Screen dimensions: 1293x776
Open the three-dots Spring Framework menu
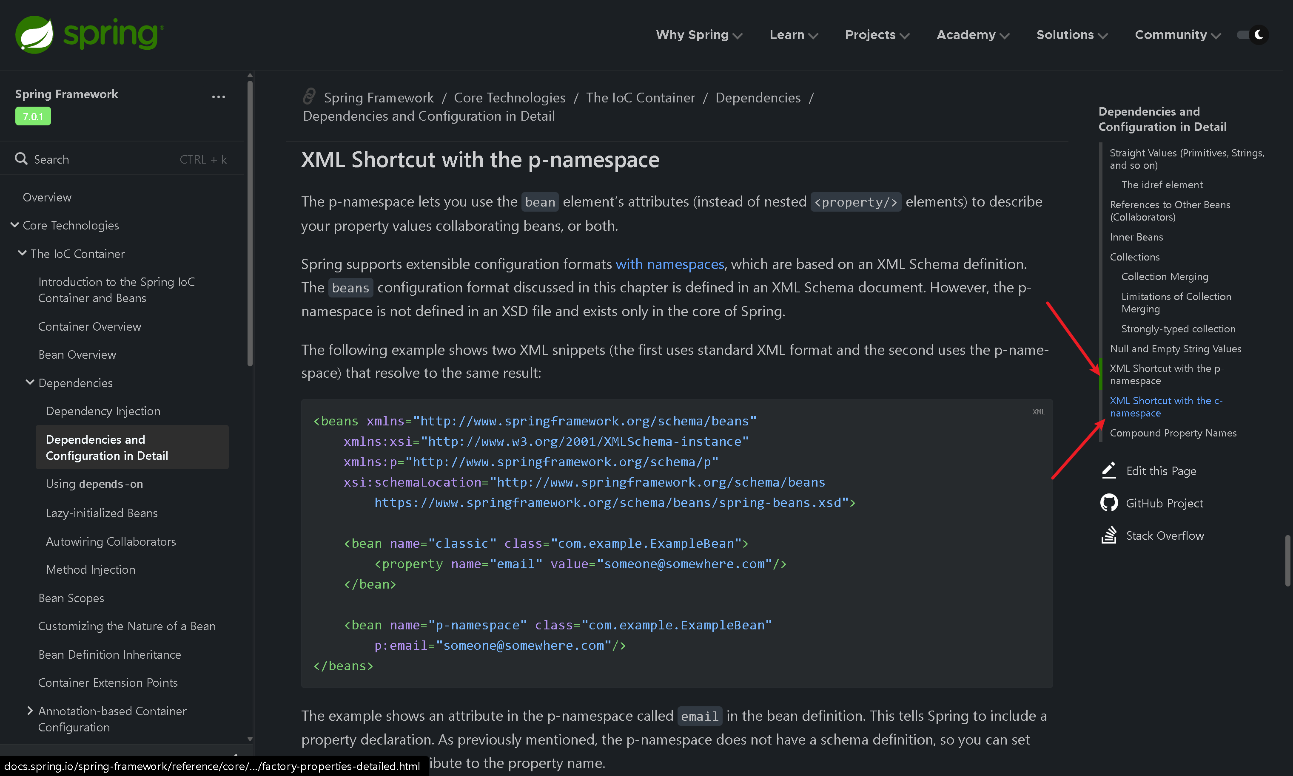[218, 97]
